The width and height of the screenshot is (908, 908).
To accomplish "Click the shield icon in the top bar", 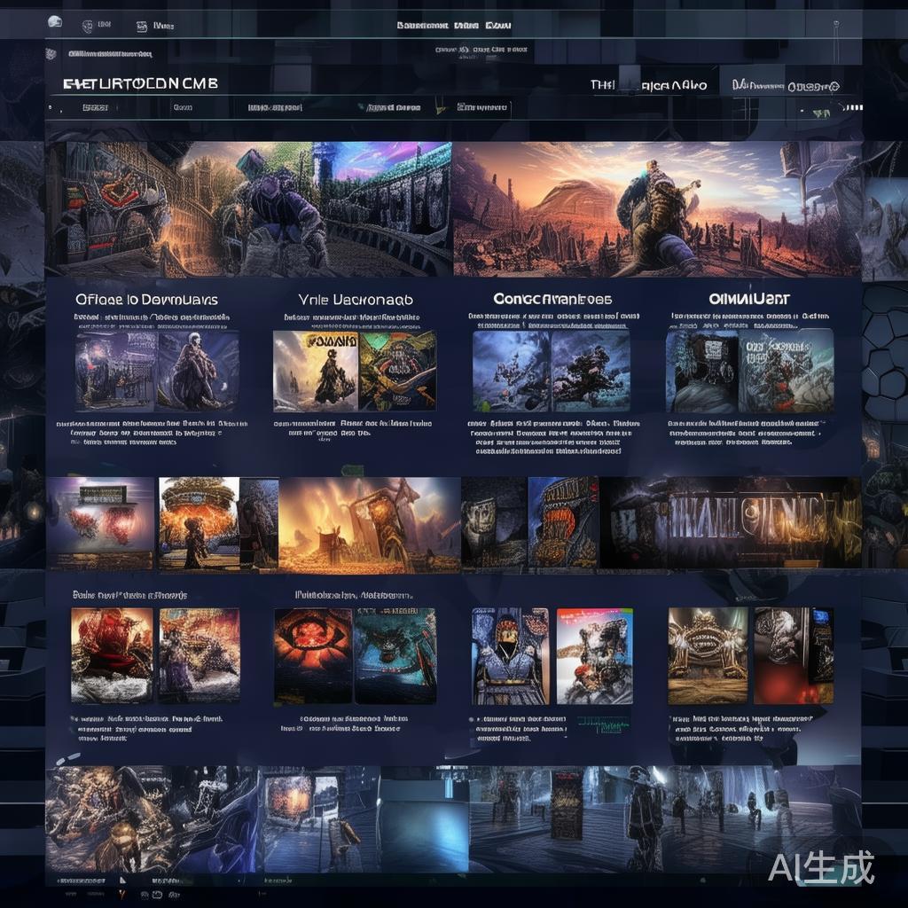I will pyautogui.click(x=88, y=26).
